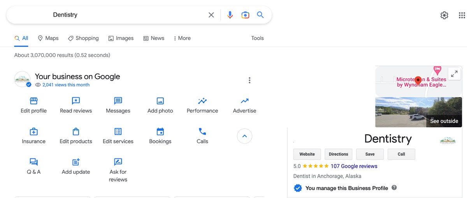Collapse business actions with chevron up button

(x=244, y=136)
